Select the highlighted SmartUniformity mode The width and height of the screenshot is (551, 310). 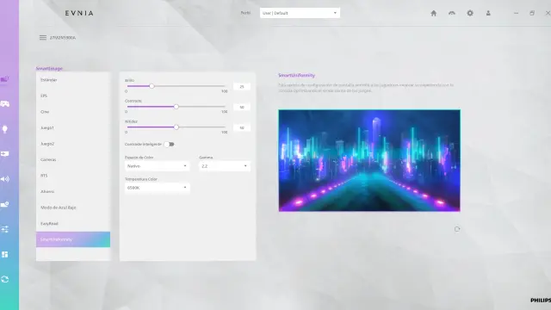point(73,239)
